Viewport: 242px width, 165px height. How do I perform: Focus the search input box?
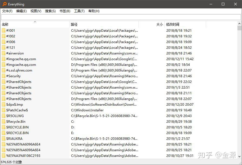point(121,17)
